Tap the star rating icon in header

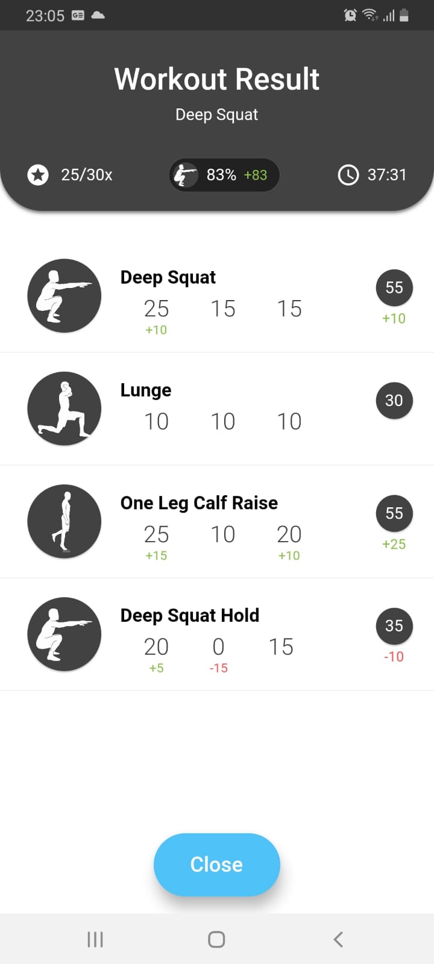38,175
